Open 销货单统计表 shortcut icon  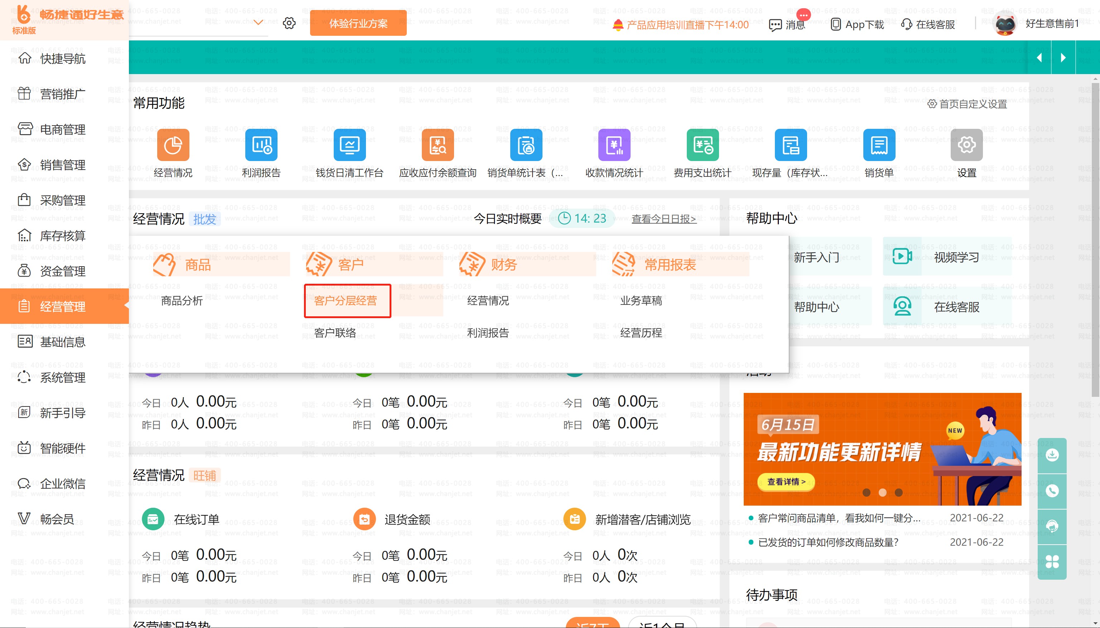[x=526, y=145]
